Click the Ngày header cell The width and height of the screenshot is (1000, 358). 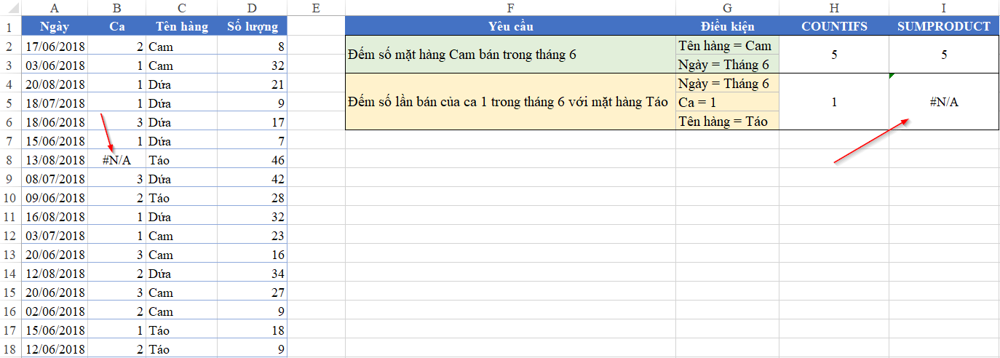click(55, 26)
